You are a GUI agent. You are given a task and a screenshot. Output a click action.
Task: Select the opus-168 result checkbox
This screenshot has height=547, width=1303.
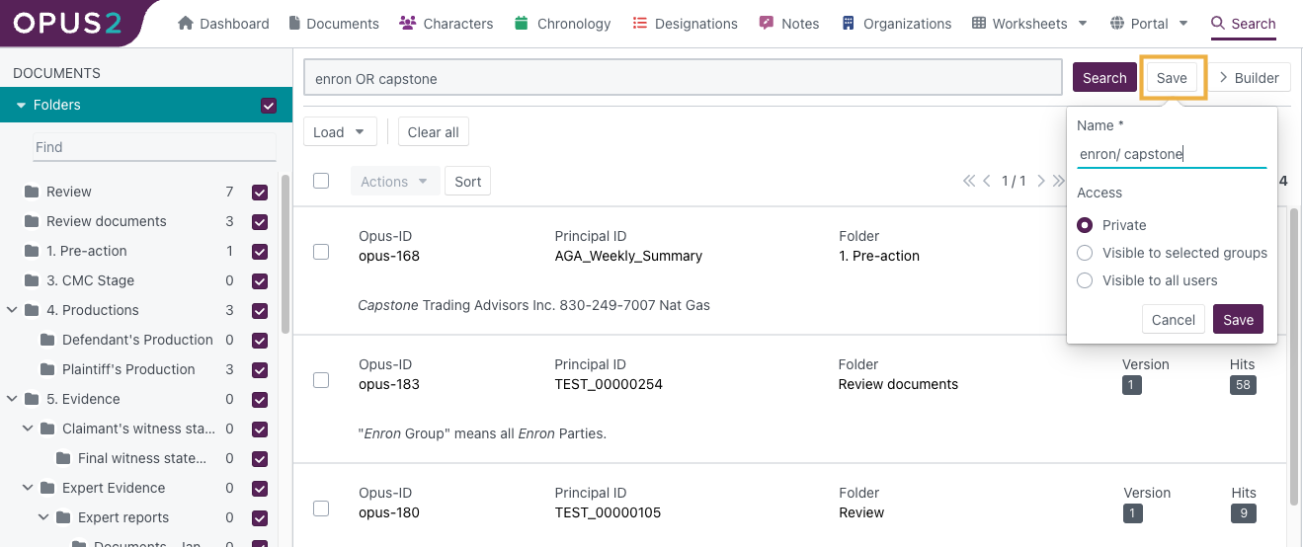[x=321, y=252]
